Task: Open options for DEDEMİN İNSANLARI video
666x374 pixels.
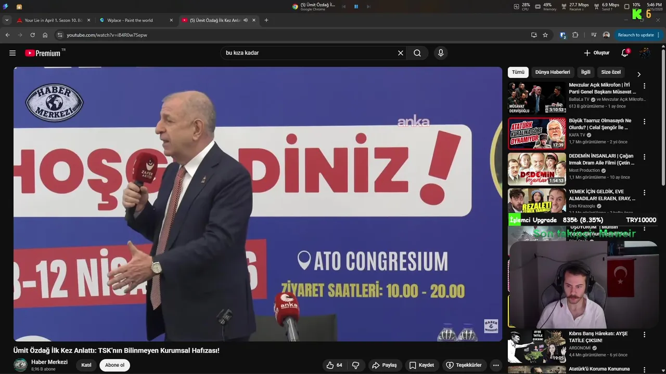Action: coord(644,157)
